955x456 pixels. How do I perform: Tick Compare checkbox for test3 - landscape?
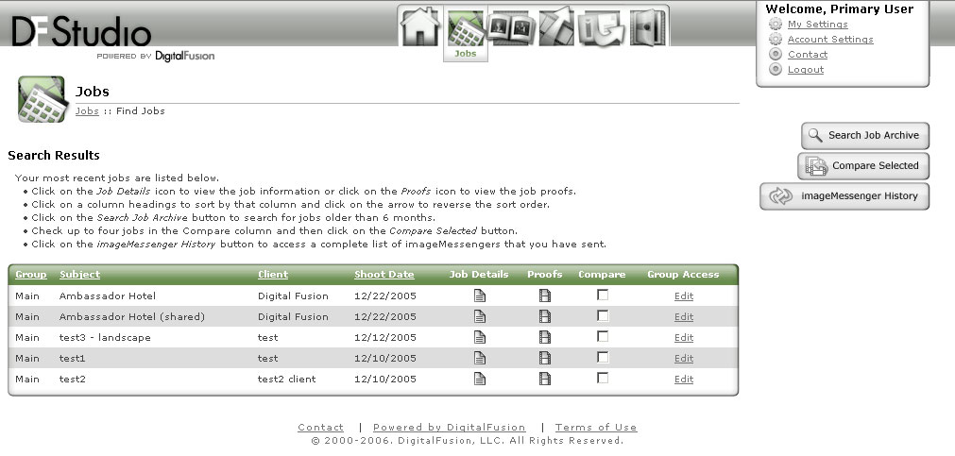[603, 336]
